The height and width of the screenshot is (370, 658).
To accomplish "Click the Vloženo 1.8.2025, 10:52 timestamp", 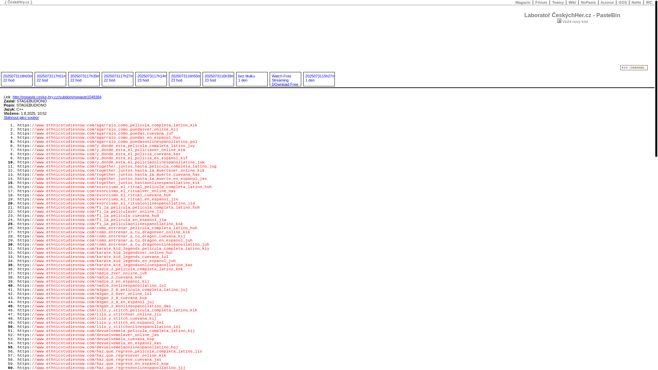I will pyautogui.click(x=25, y=113).
